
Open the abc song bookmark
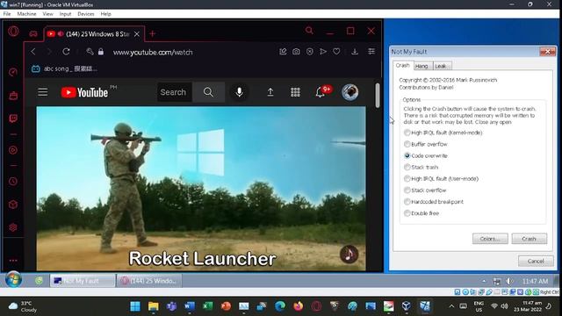pos(64,68)
